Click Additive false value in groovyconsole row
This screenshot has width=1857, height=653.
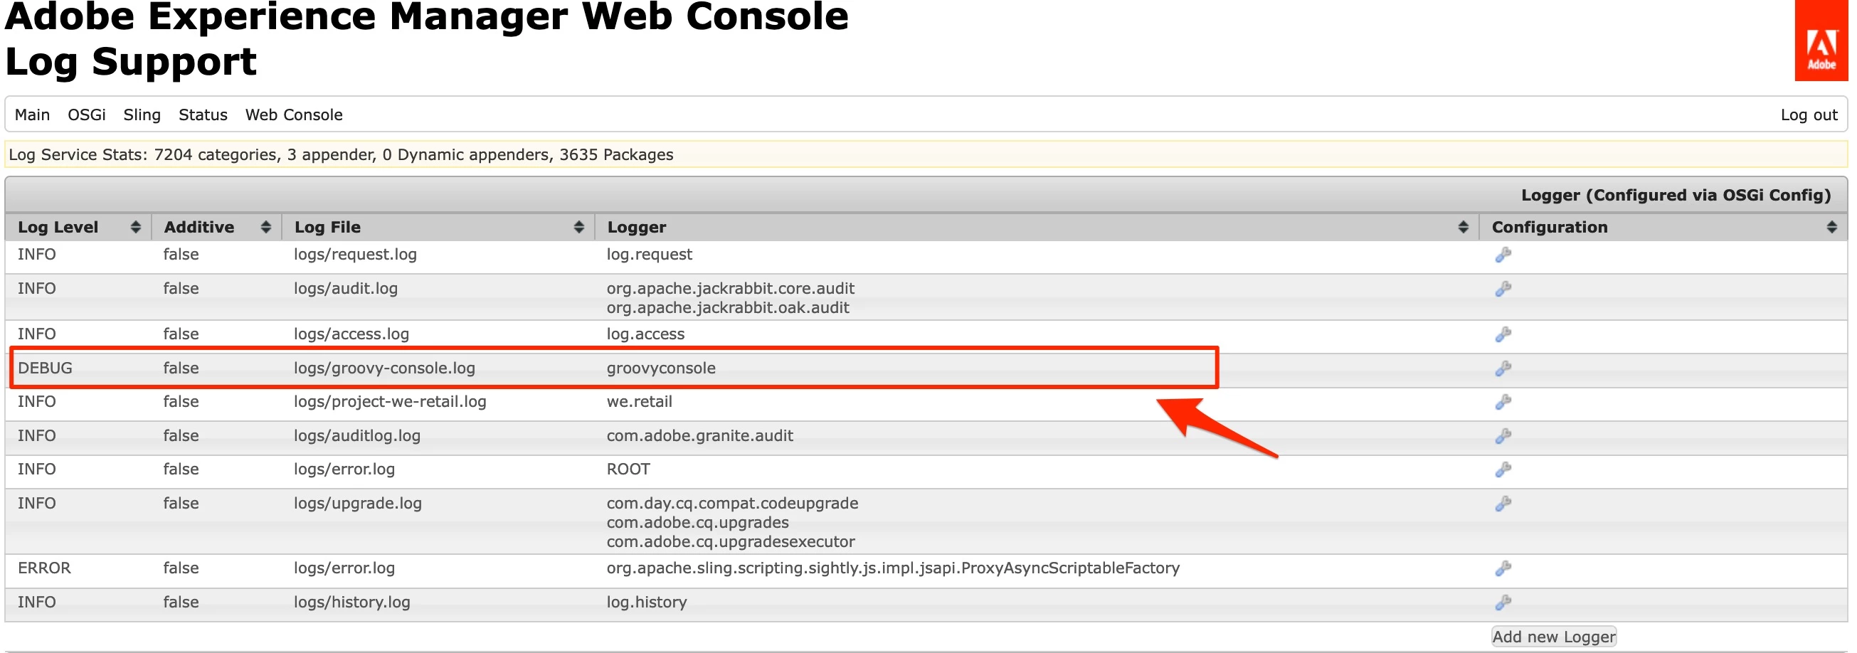181,368
